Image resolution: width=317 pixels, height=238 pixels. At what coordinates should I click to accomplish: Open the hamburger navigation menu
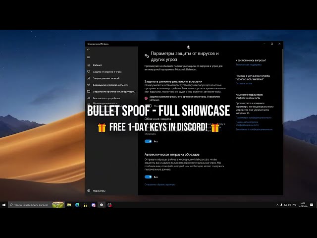pyautogui.click(x=89, y=57)
